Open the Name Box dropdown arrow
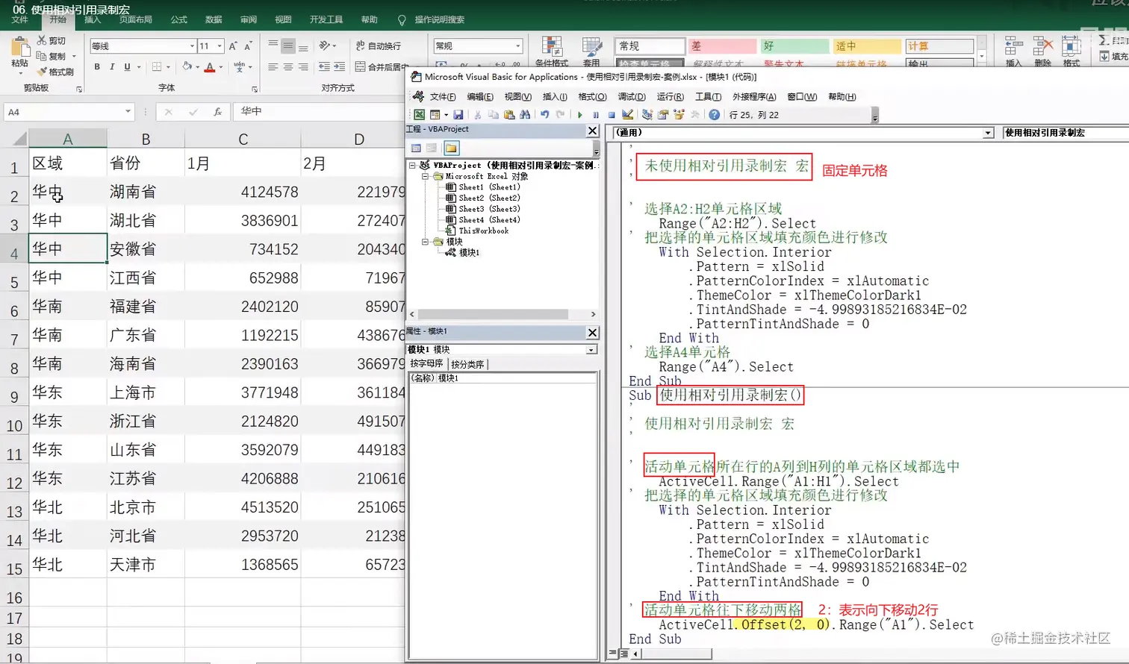Viewport: 1129px width, 664px height. (x=128, y=112)
